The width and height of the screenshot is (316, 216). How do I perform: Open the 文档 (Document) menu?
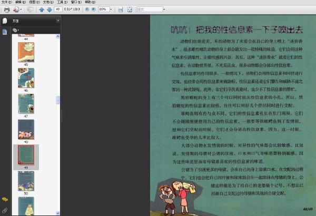click(48, 2)
